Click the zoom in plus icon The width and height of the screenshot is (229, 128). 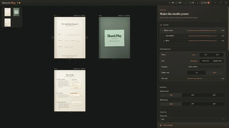tap(197, 3)
